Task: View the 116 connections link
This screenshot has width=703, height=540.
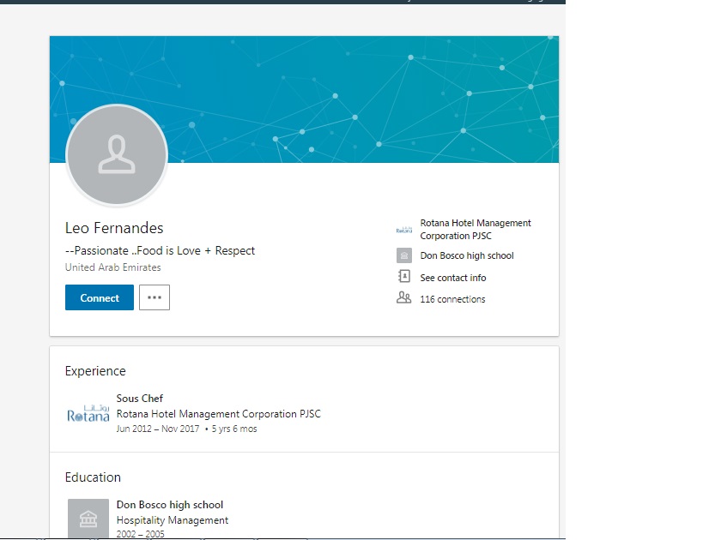Action: coord(452,299)
